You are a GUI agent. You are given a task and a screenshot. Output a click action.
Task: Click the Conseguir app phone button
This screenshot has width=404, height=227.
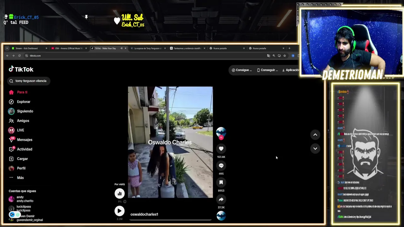coord(267,70)
